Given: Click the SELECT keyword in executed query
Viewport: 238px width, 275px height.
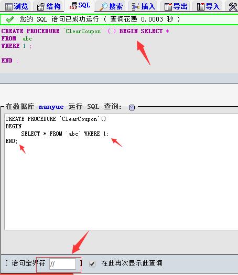Looking at the screenshot, I should click(x=152, y=31).
